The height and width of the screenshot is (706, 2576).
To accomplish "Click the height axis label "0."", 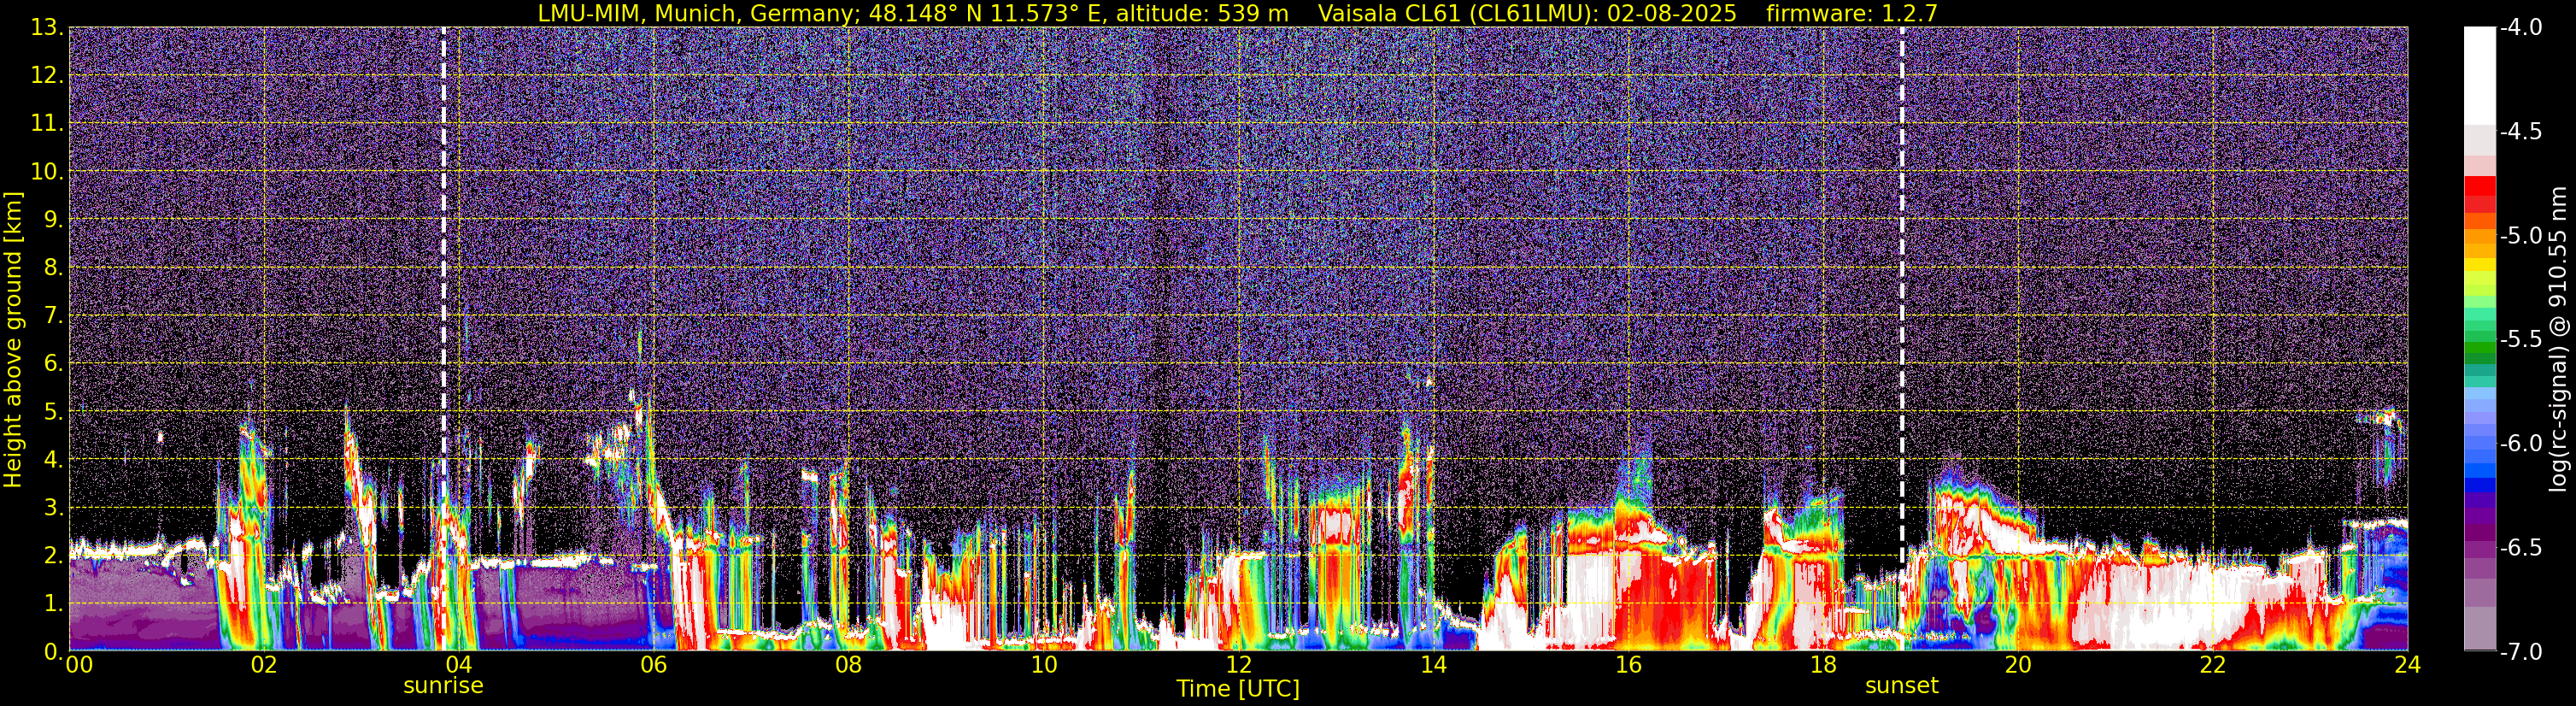I will click(54, 651).
